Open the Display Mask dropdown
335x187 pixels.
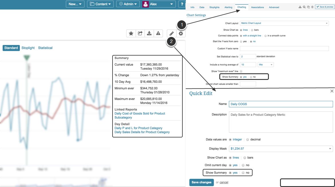coord(281,149)
